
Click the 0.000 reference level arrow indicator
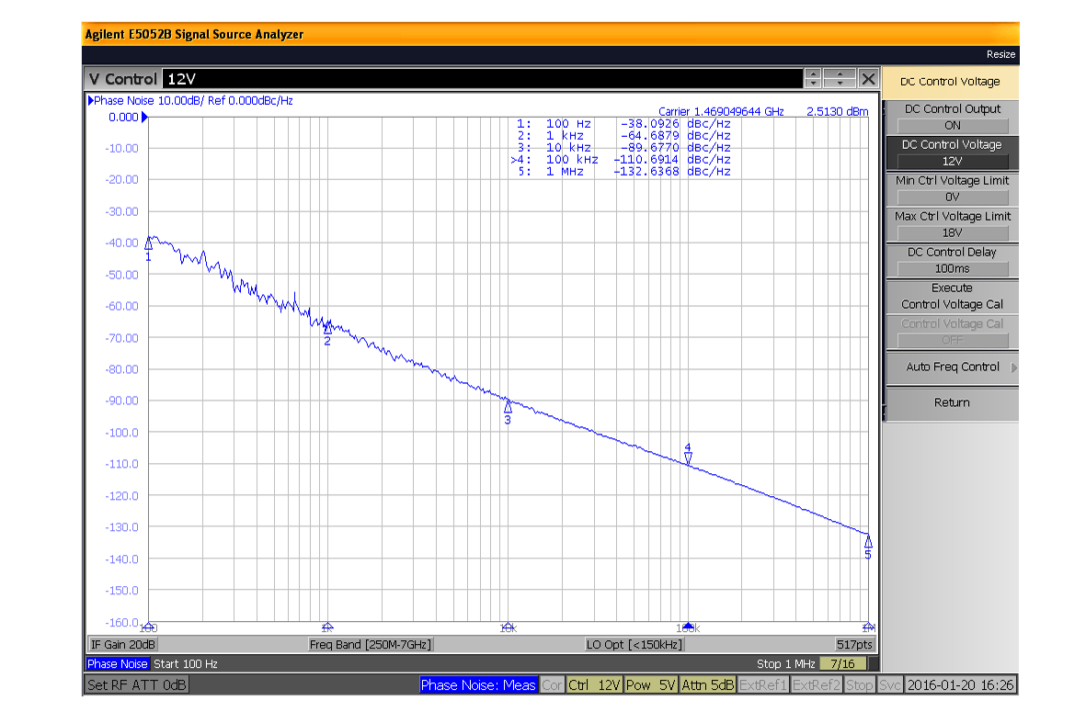(144, 118)
